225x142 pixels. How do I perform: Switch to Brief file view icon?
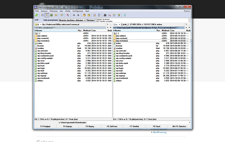(42, 15)
